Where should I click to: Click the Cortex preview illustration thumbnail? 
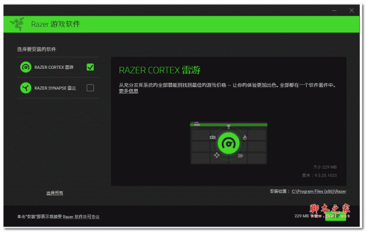(x=229, y=142)
